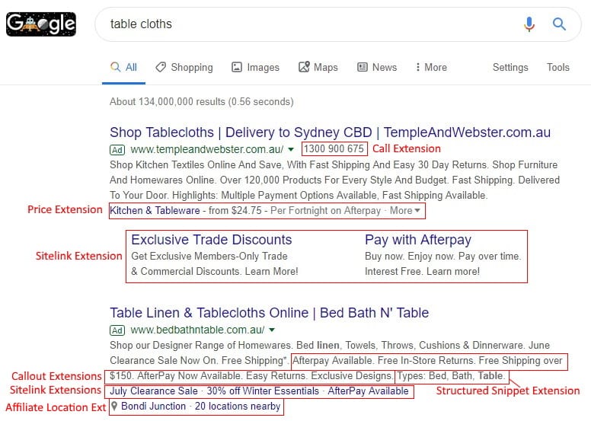This screenshot has height=421, width=591.
Task: Click the Bondi Junction location link
Action: [x=153, y=406]
